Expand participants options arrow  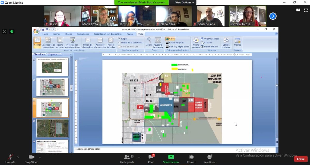pos(139,157)
